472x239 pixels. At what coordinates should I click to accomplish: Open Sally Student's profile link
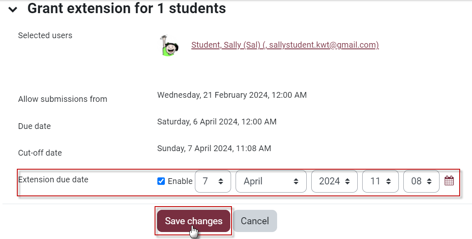(285, 45)
